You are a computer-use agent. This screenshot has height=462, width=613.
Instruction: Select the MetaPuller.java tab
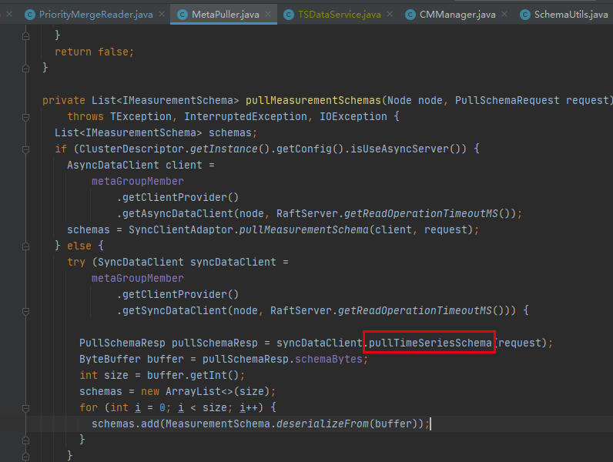click(x=225, y=15)
